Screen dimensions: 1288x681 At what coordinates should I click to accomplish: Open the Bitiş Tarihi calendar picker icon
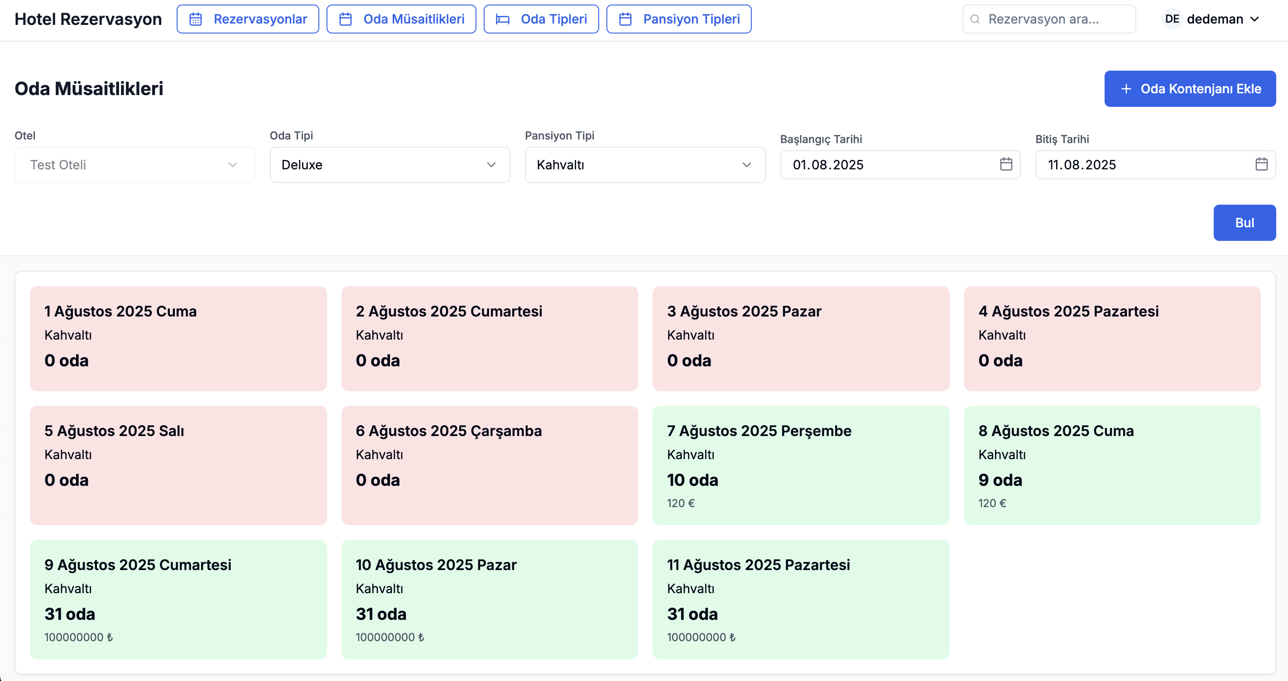click(1261, 164)
